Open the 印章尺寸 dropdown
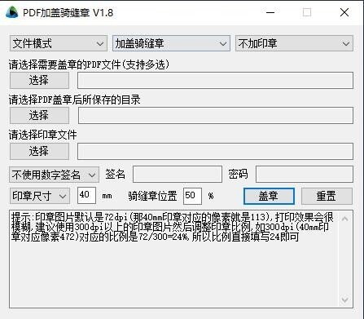The image size is (364, 319). [40, 196]
